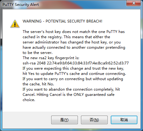This screenshot has height=131, width=143.
Task: Click "The new rsa2 key fingerprint is:" text
Action: [51, 58]
